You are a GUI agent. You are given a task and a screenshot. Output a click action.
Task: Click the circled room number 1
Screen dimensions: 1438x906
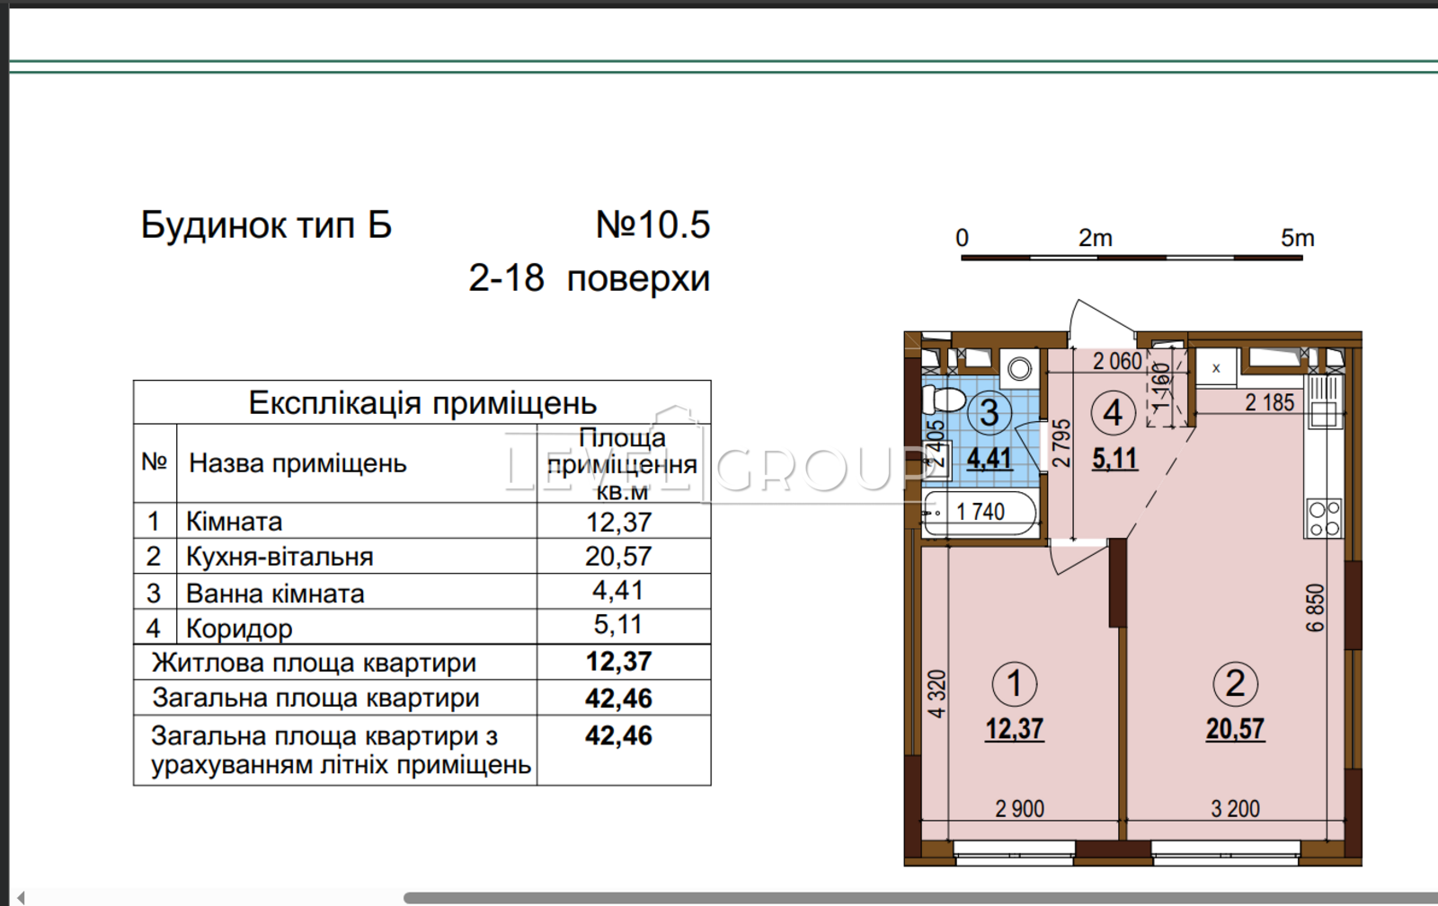coord(1015,684)
